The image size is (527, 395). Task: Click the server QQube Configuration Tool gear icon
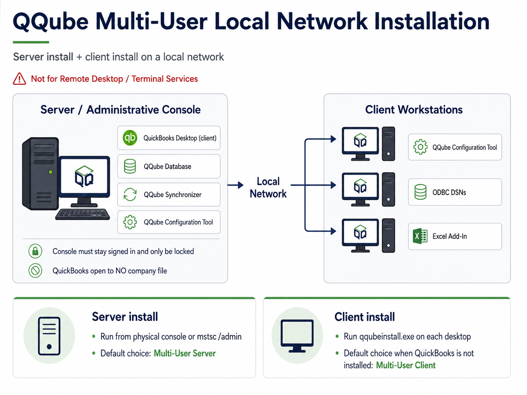pos(130,222)
